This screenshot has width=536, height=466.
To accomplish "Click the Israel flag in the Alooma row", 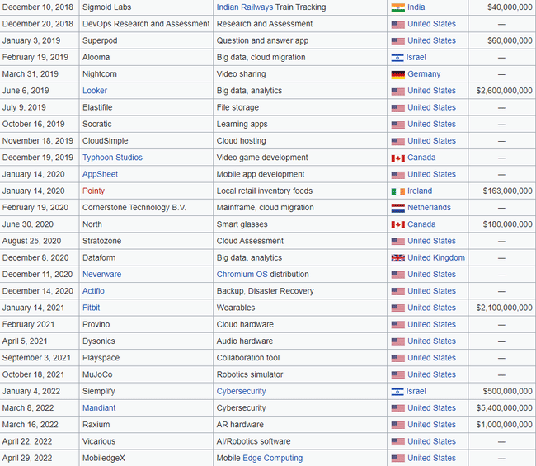I will tap(397, 58).
